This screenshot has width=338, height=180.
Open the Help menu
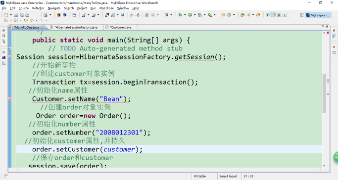click(x=136, y=8)
